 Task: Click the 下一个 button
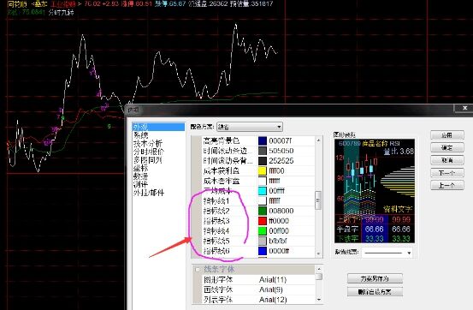pos(446,173)
